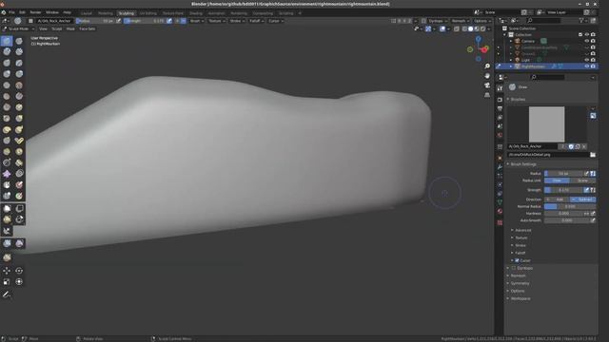Toggle X-ray display in viewport header
Viewport: 609px width, 342px height.
coord(457,28)
